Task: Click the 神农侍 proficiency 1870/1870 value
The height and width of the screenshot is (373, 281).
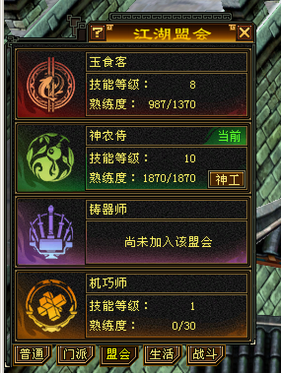Action: 169,178
